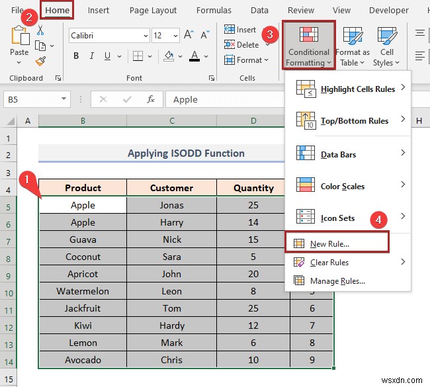Screen dimensions: 430x387
Task: Open the Developer tab
Action: point(388,11)
